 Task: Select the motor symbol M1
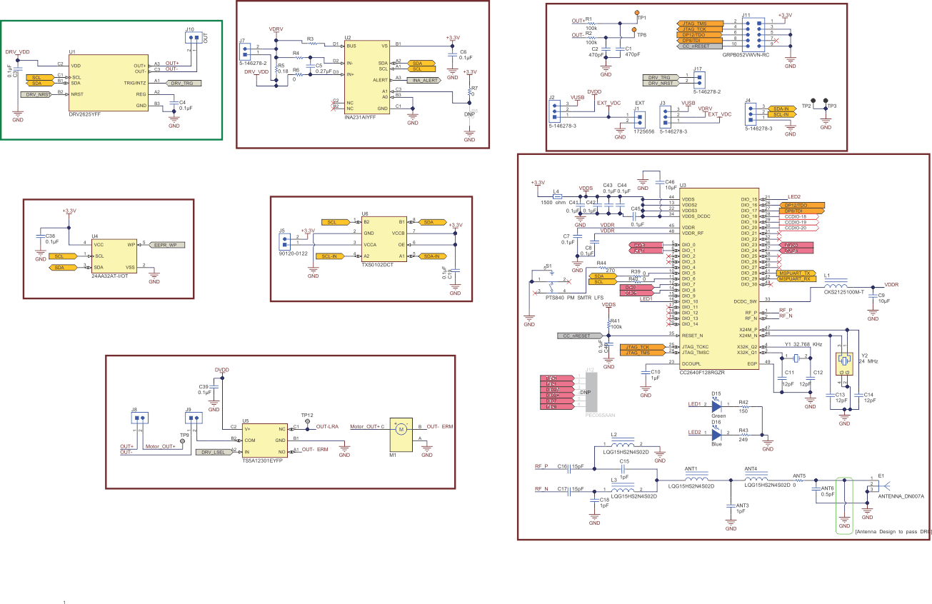401,434
